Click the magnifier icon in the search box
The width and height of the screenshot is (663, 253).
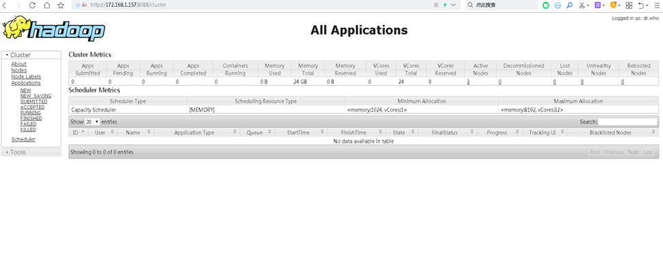[x=470, y=5]
